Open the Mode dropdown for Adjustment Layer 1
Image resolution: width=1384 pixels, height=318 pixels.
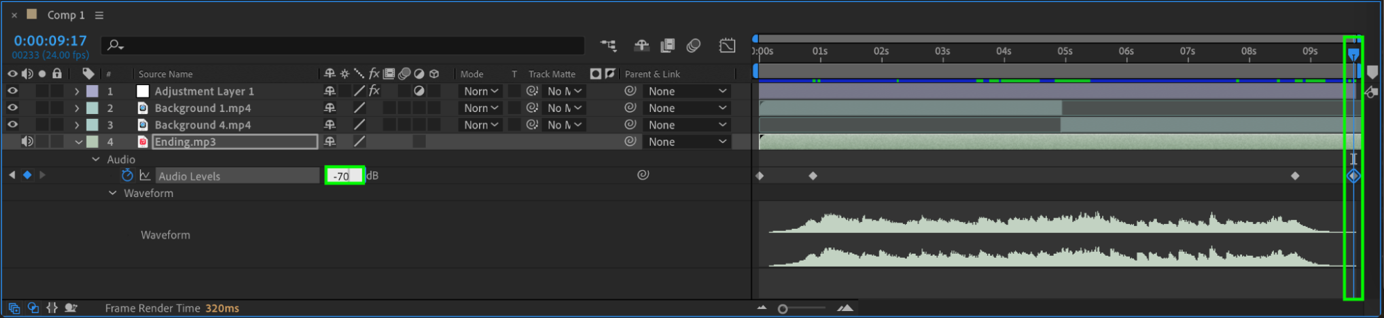pyautogui.click(x=480, y=91)
